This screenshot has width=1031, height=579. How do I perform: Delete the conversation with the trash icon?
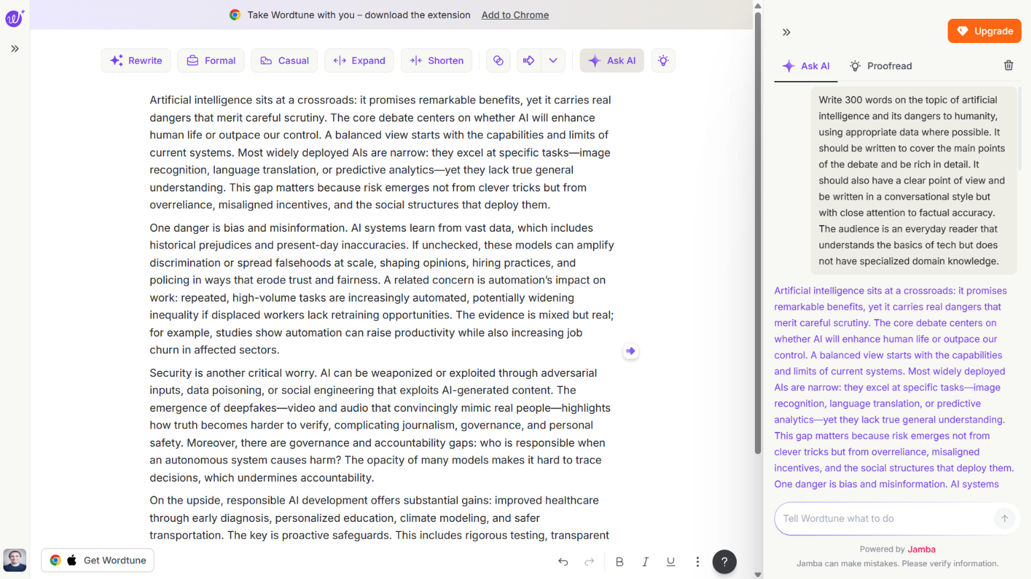point(1008,65)
